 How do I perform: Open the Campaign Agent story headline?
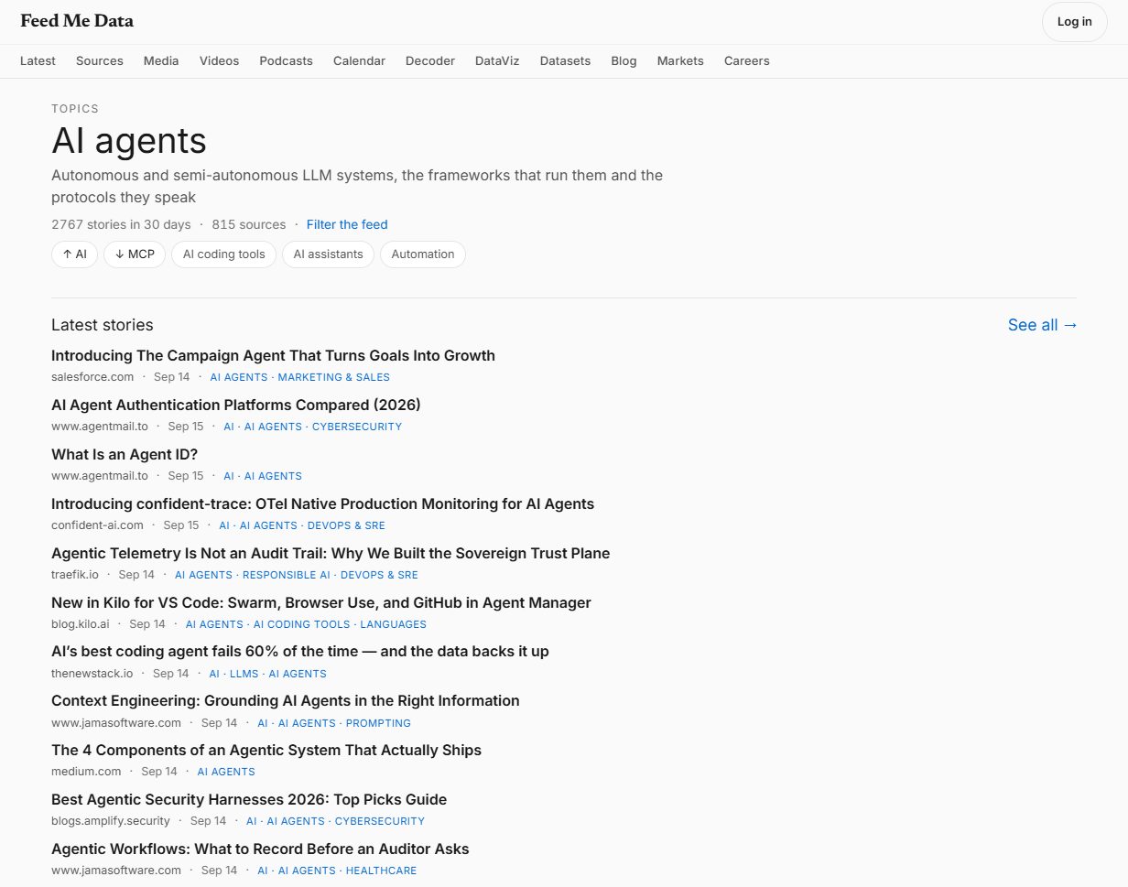(x=273, y=355)
